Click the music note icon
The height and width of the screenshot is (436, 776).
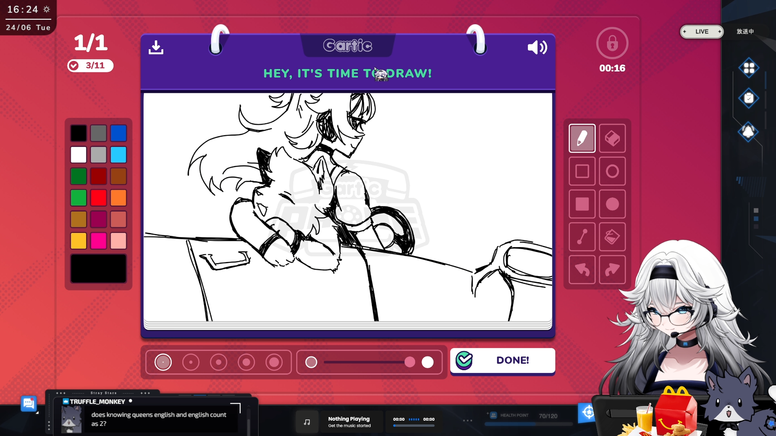pos(307,422)
